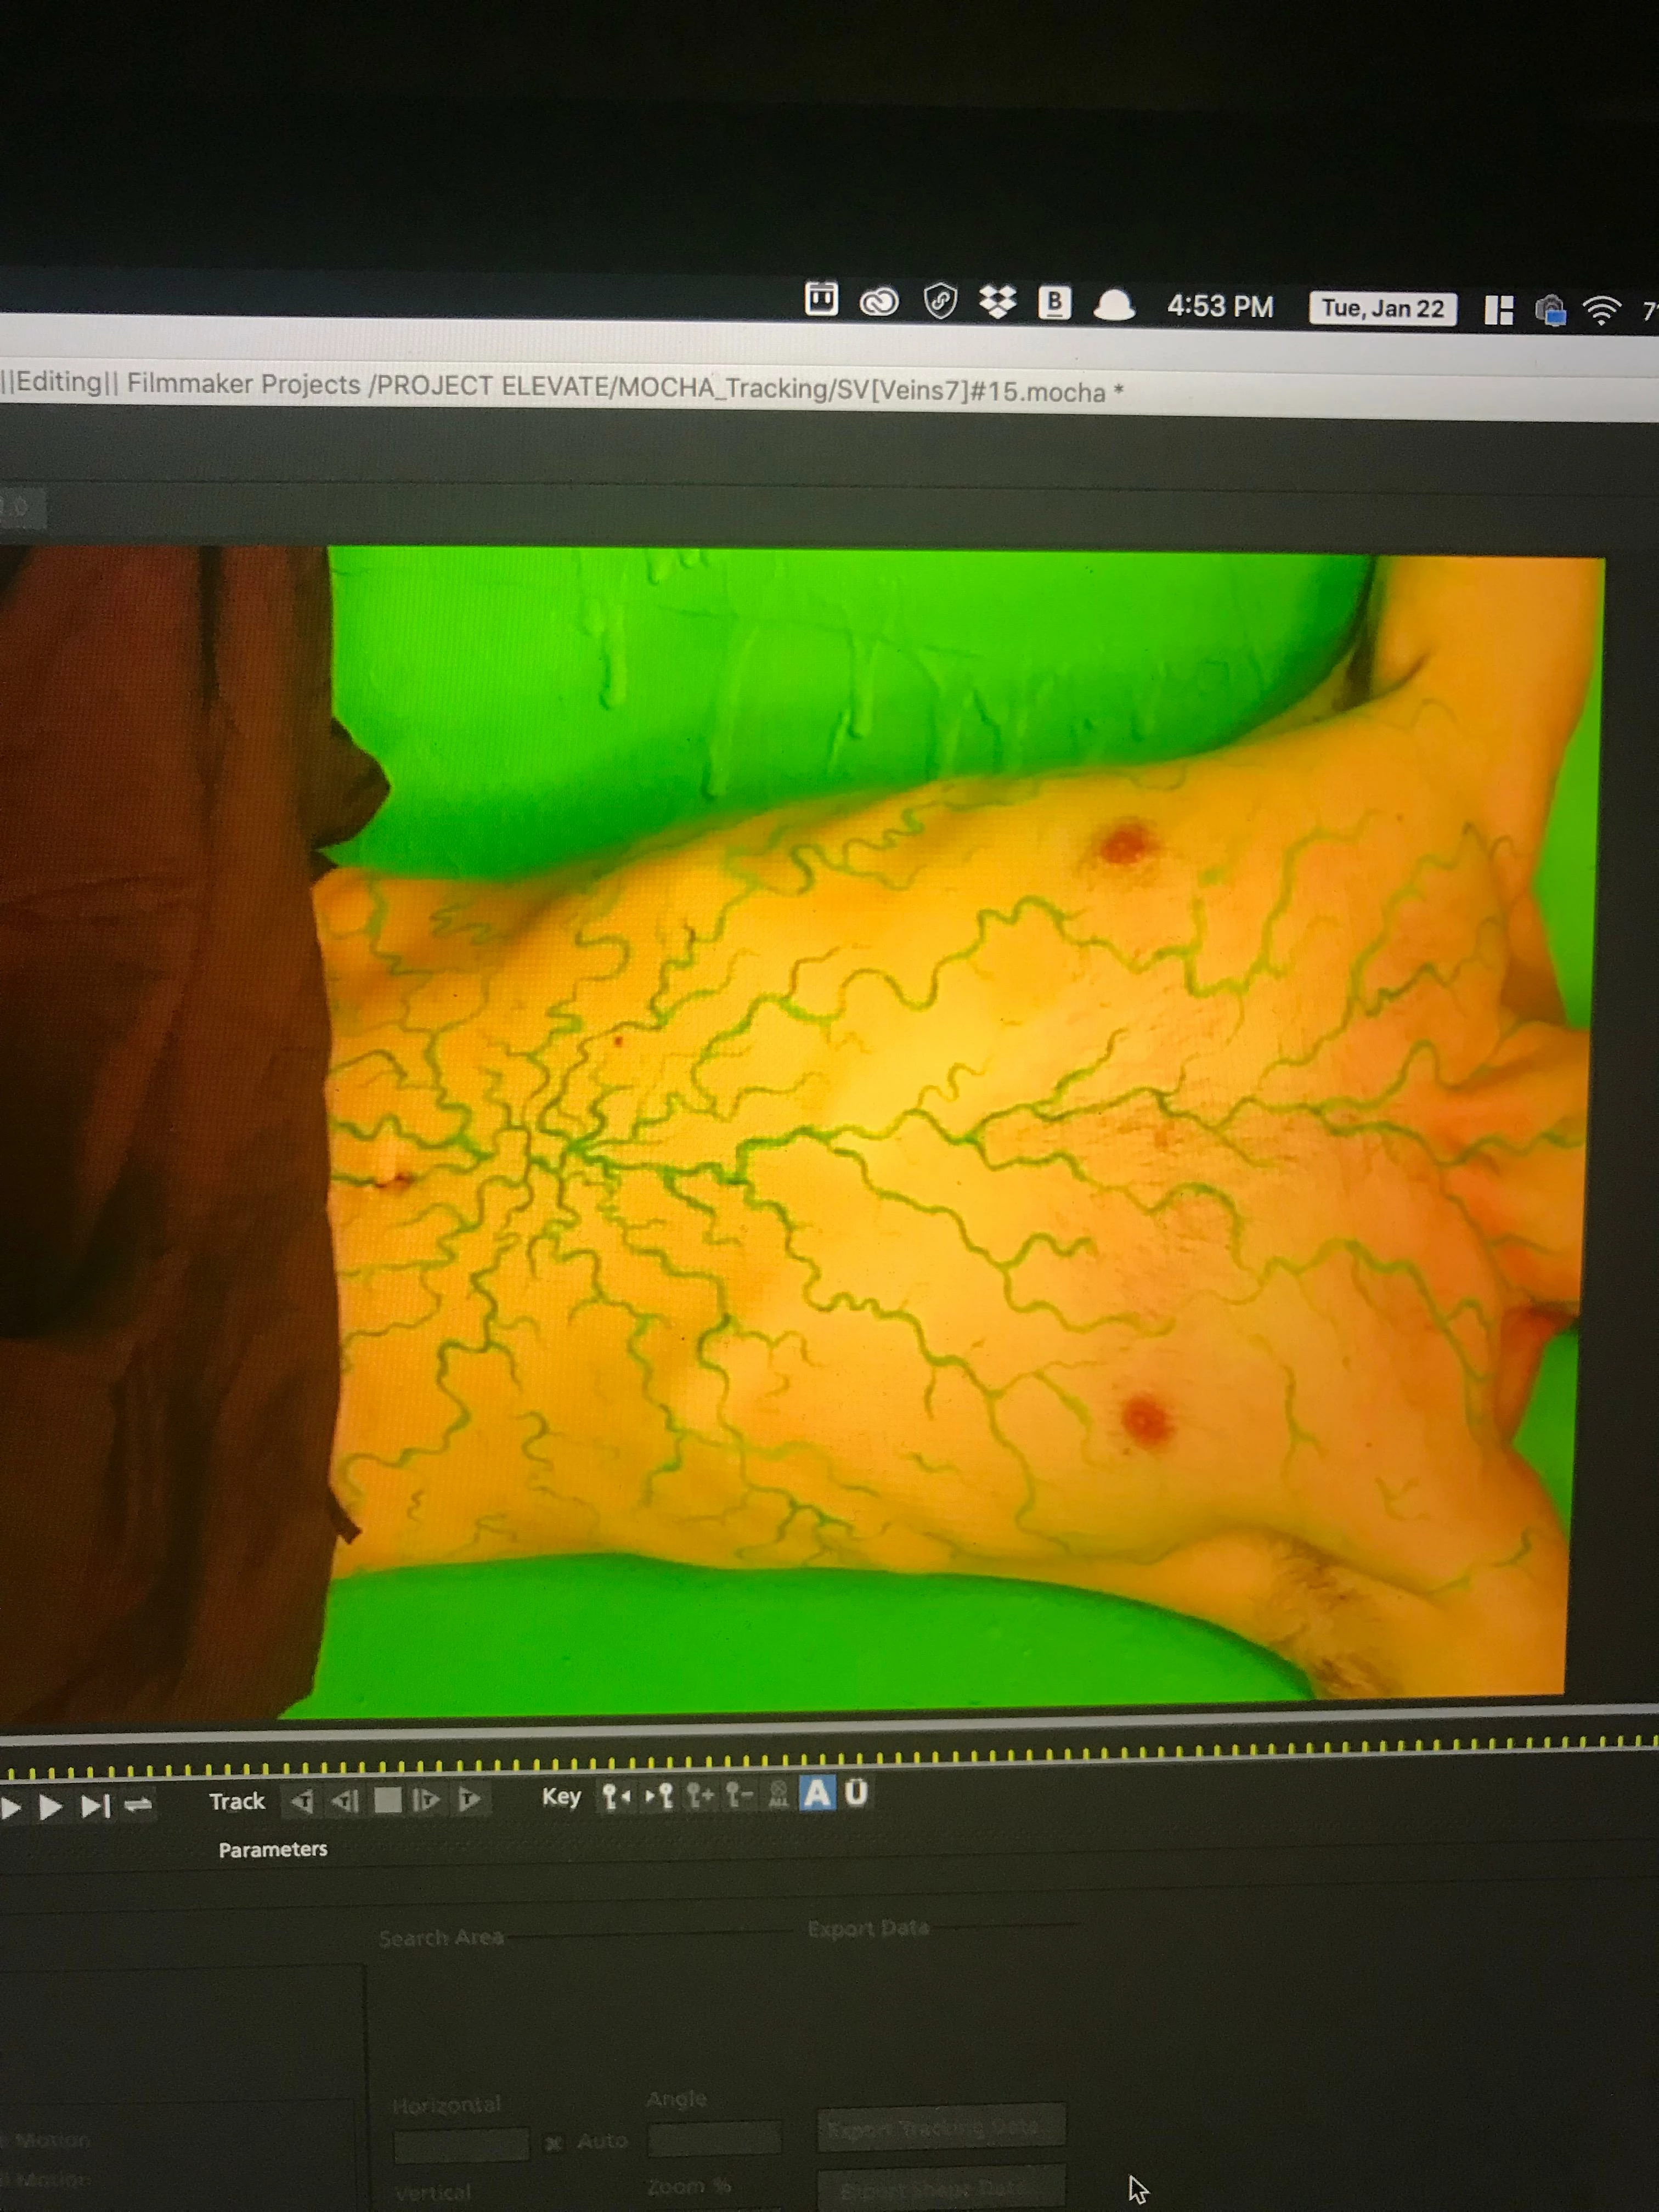The height and width of the screenshot is (2212, 1659).
Task: Click the Tue, Jan 22 date
Action: (1382, 308)
